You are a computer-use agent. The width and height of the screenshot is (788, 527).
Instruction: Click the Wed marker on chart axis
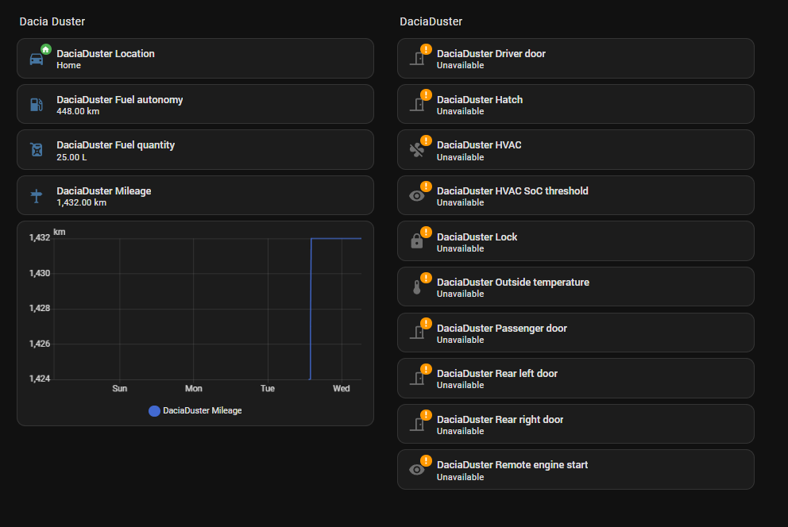[x=342, y=388]
